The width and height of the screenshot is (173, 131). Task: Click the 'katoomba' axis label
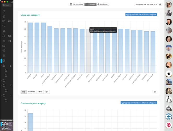tap(80, 77)
